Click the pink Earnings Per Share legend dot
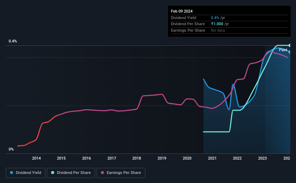The image size is (296, 183). tap(102, 173)
